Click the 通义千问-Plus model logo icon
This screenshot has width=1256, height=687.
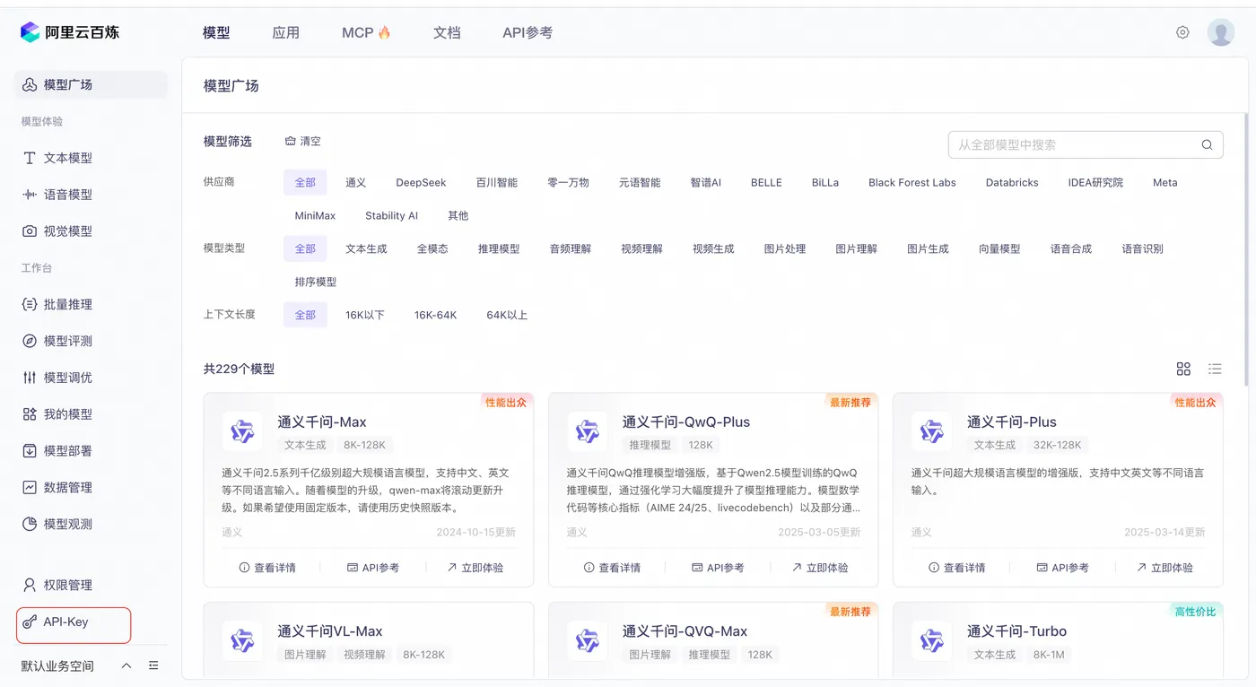click(932, 431)
